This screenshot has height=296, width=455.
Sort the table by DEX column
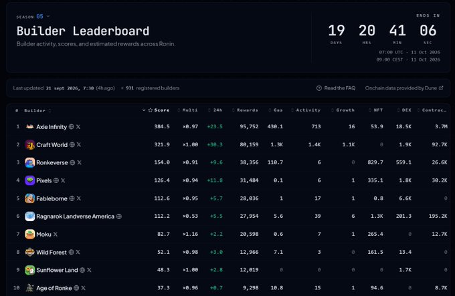(404, 110)
